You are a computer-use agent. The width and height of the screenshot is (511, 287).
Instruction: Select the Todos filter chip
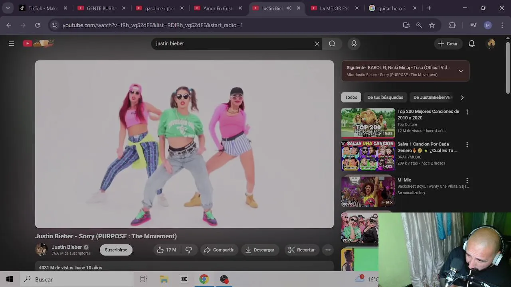(351, 97)
